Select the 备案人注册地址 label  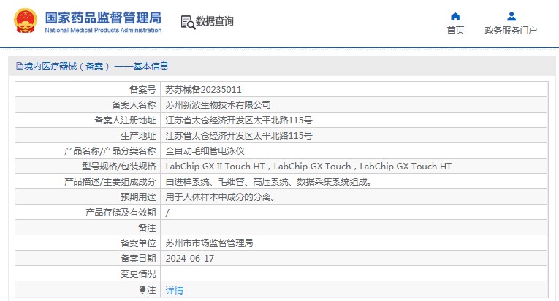[x=125, y=121]
